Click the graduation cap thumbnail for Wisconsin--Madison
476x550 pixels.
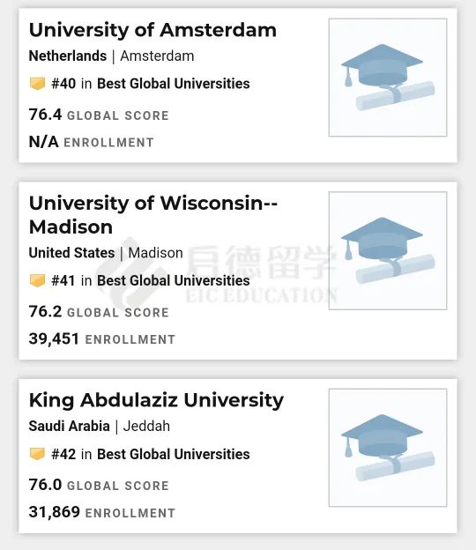[388, 251]
